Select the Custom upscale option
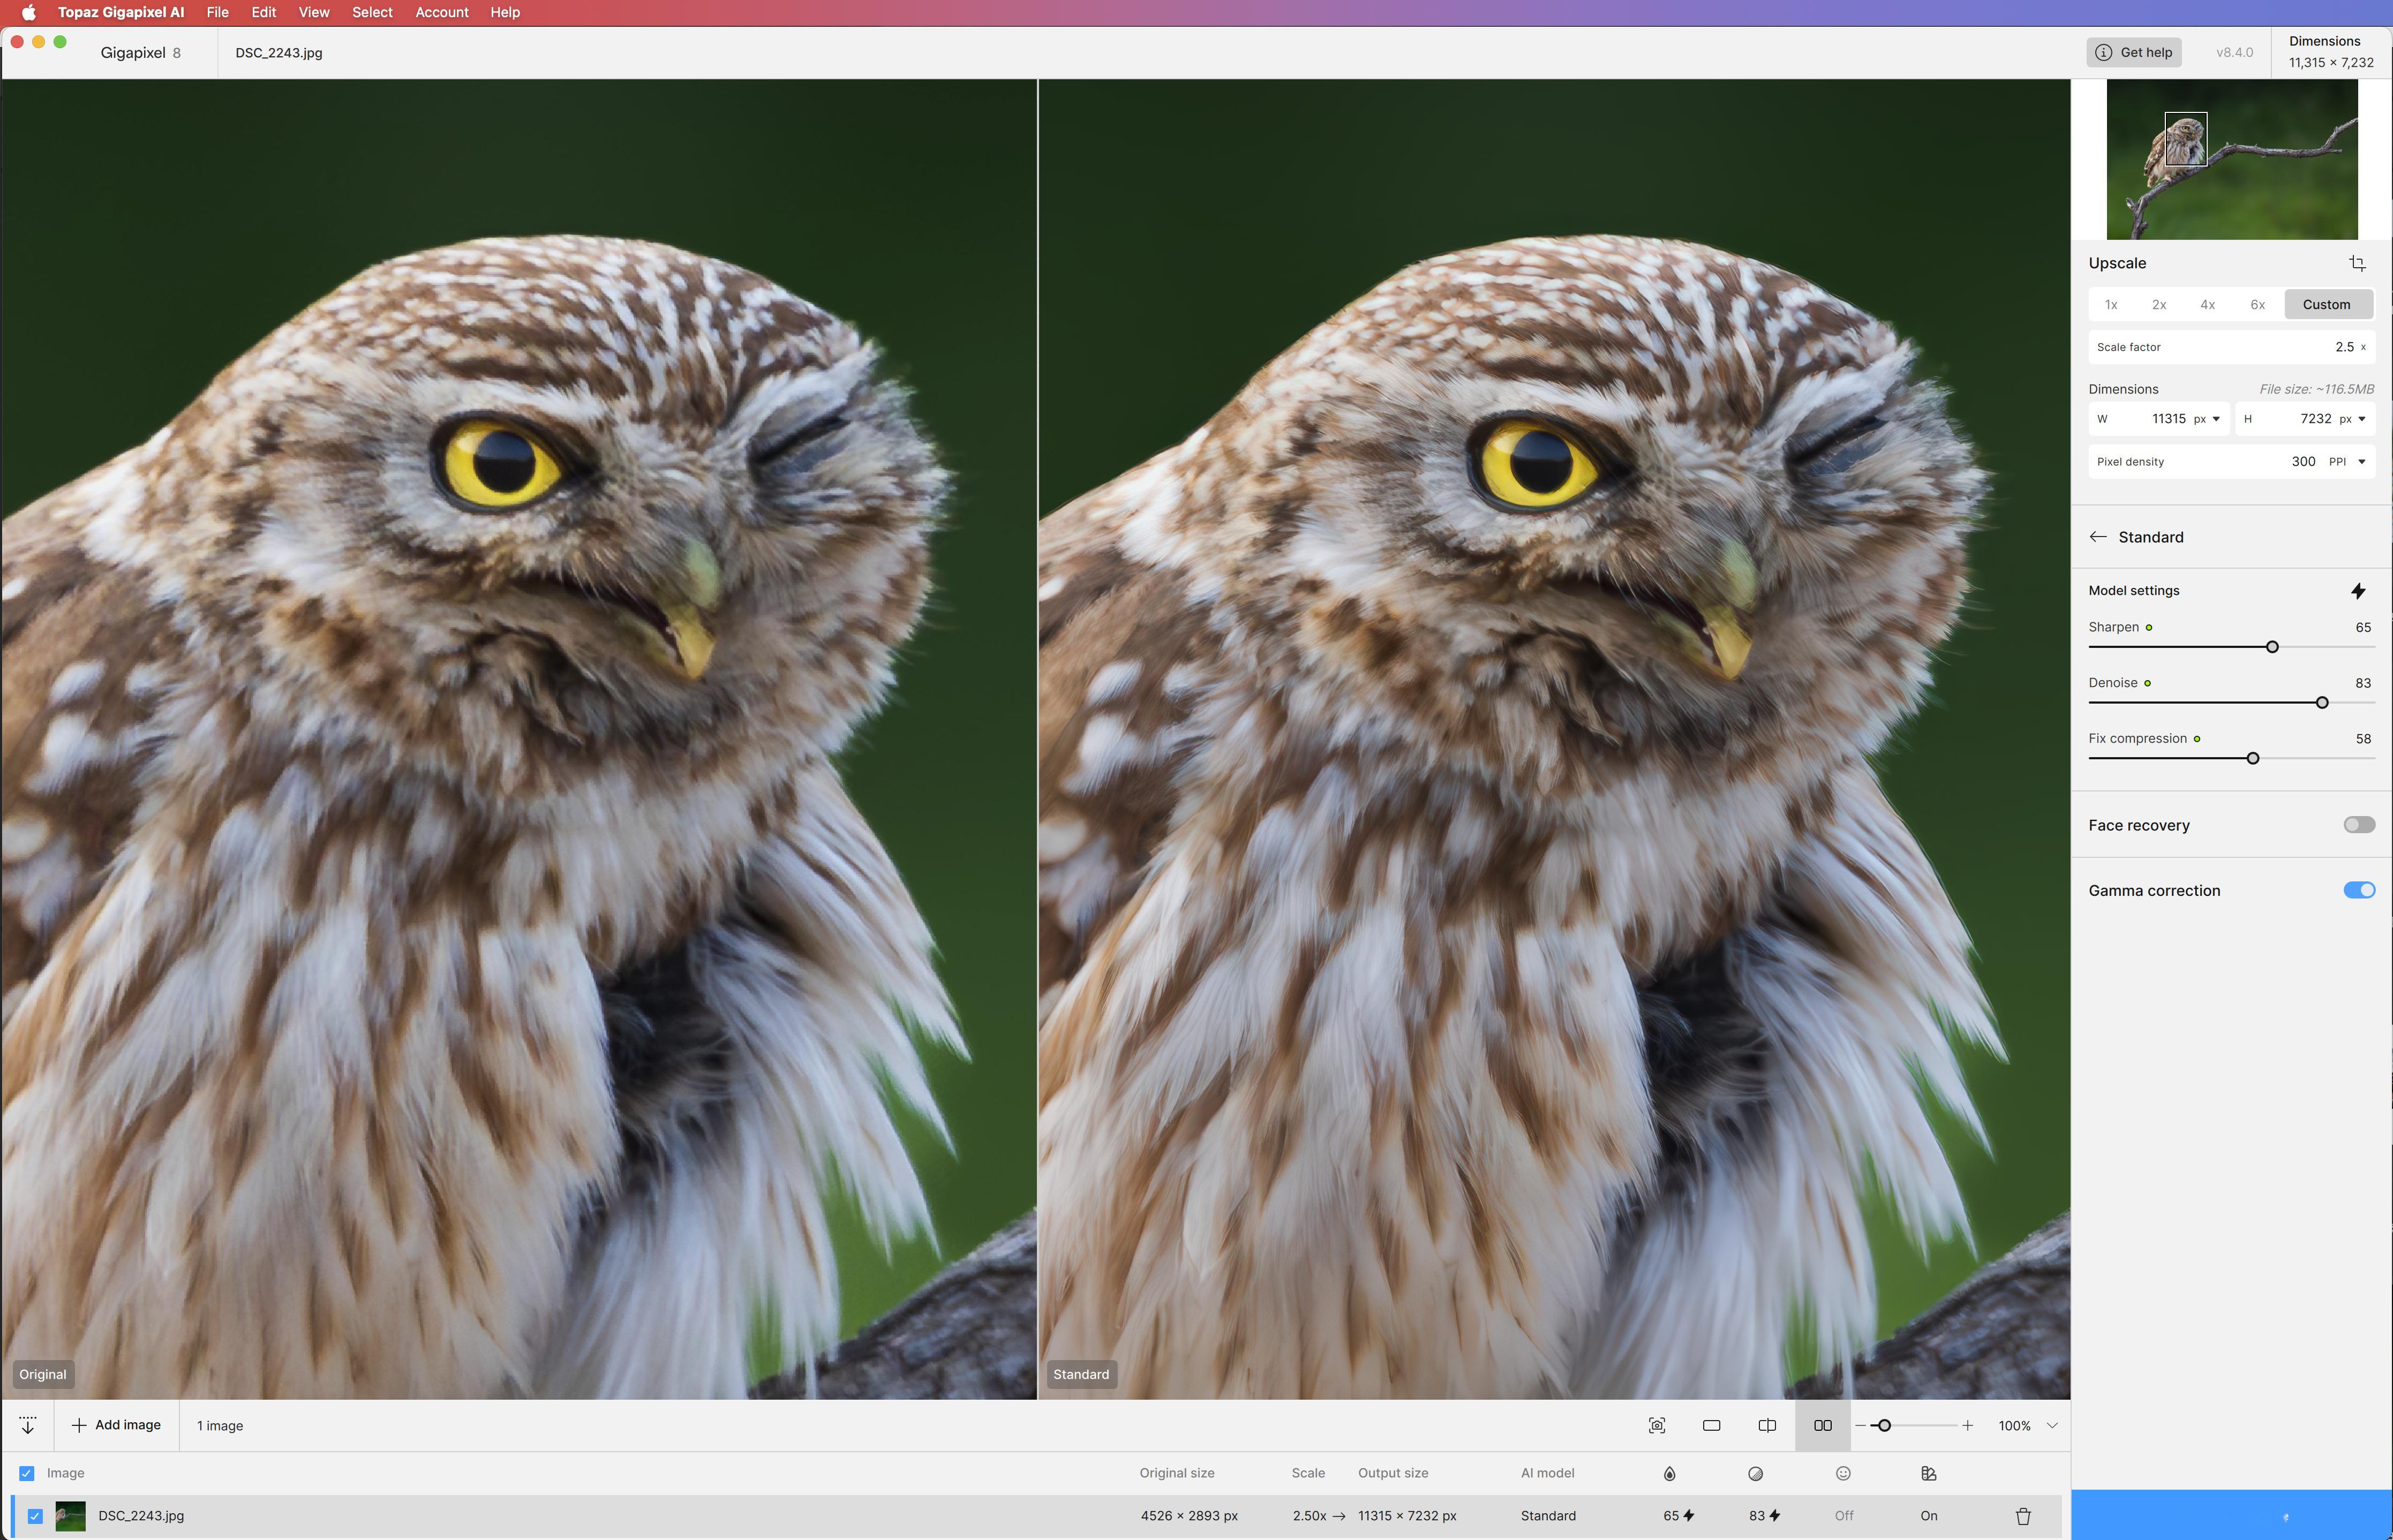 (x=2327, y=305)
